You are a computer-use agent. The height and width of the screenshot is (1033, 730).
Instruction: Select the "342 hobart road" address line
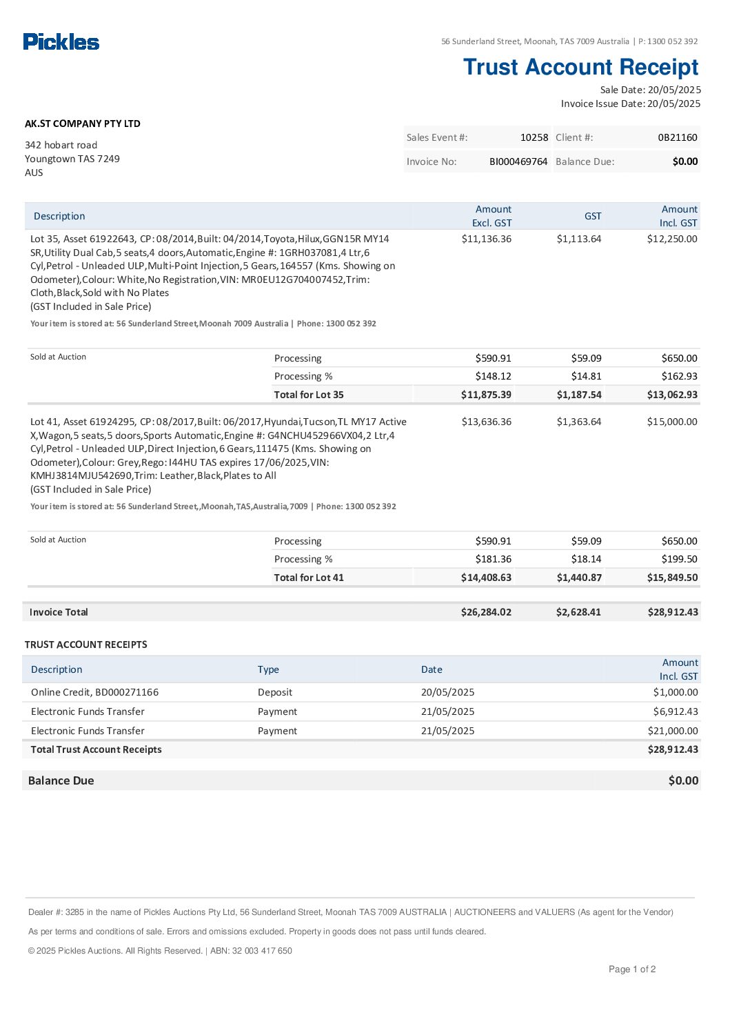tap(61, 145)
